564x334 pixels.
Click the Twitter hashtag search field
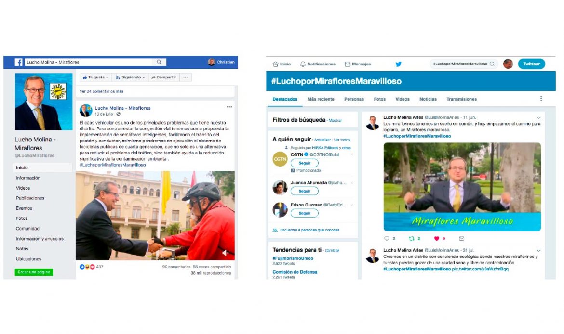463,64
